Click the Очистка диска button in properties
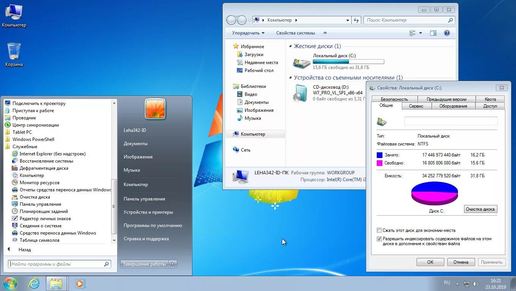The height and width of the screenshot is (291, 516). 480,209
